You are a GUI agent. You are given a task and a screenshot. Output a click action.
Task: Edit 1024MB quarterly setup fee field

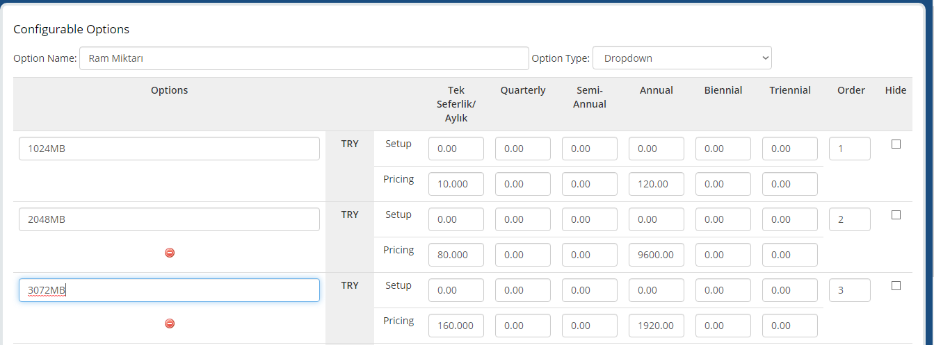tap(523, 149)
